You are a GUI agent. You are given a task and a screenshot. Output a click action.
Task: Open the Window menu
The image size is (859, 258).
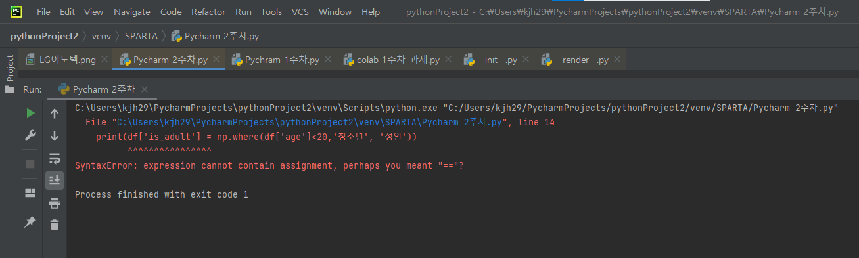pyautogui.click(x=335, y=12)
